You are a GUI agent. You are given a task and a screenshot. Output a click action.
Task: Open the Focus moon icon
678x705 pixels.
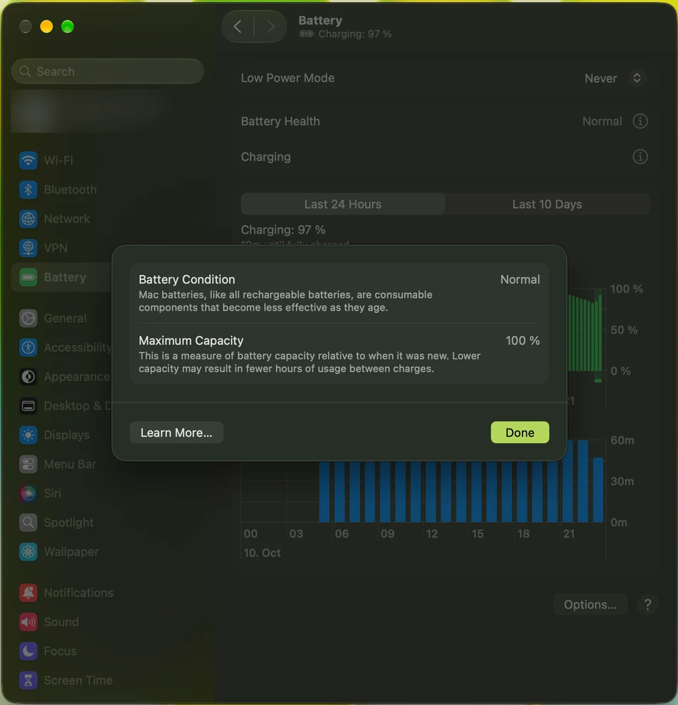click(28, 651)
